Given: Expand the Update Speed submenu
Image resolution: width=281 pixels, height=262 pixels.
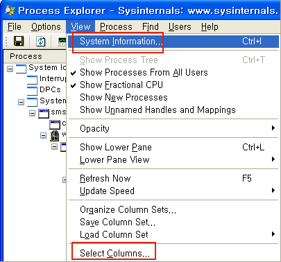Looking at the screenshot, I should tap(173, 191).
